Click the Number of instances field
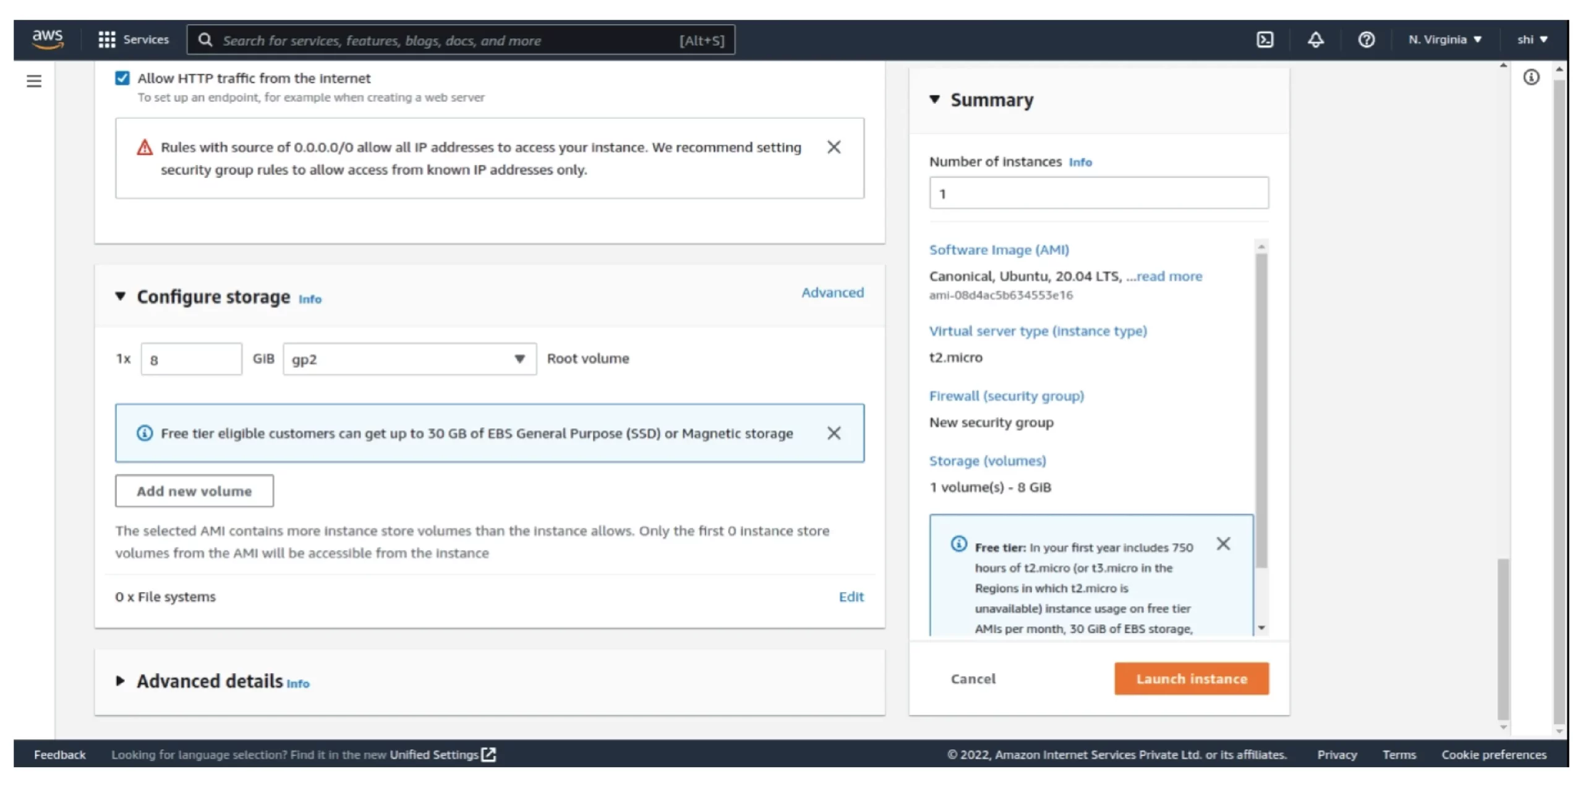Image resolution: width=1583 pixels, height=790 pixels. coord(1098,193)
